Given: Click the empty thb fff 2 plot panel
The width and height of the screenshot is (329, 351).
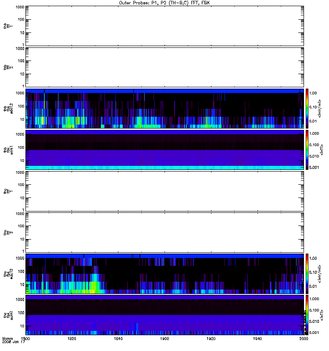Looking at the screenshot, I should tap(164, 67).
